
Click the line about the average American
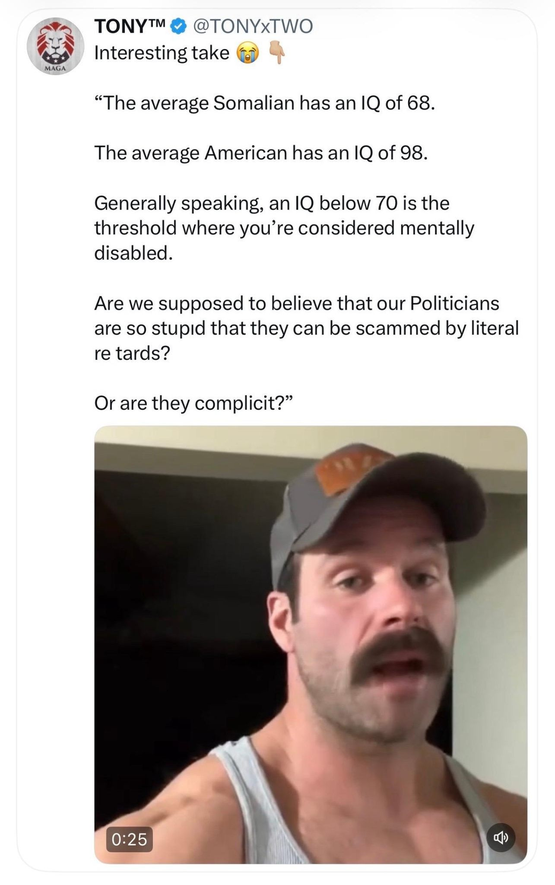[x=261, y=153]
